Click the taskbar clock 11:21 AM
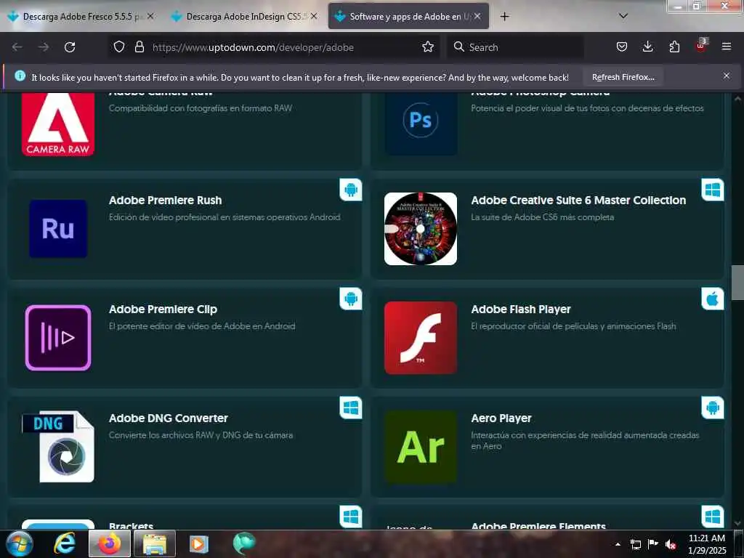744x558 pixels. point(706,538)
